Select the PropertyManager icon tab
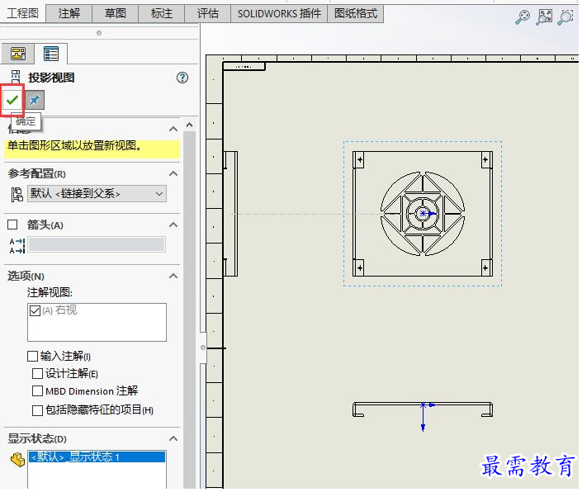This screenshot has height=492, width=582. click(x=51, y=54)
